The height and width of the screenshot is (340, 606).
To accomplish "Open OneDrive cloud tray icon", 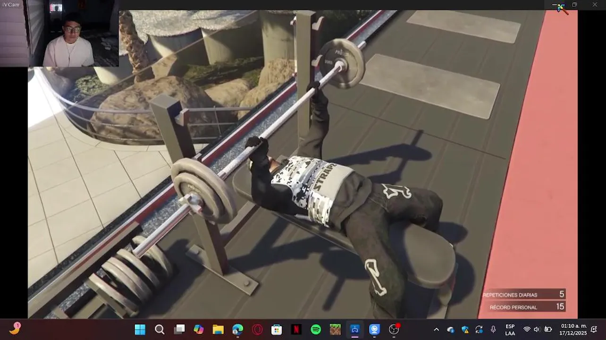I will pos(451,330).
